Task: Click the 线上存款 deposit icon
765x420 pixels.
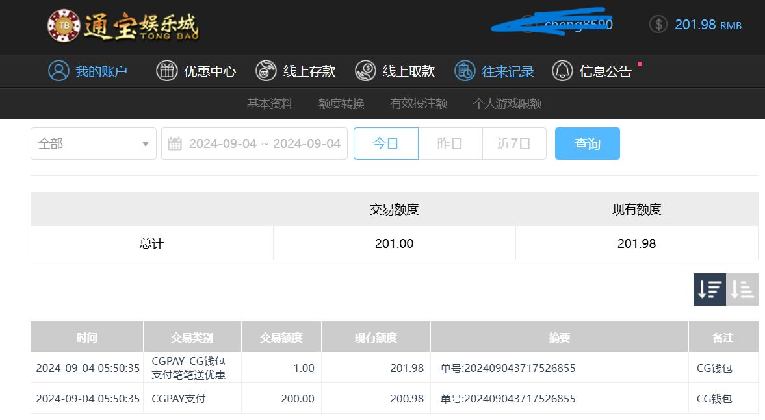Action: (266, 71)
